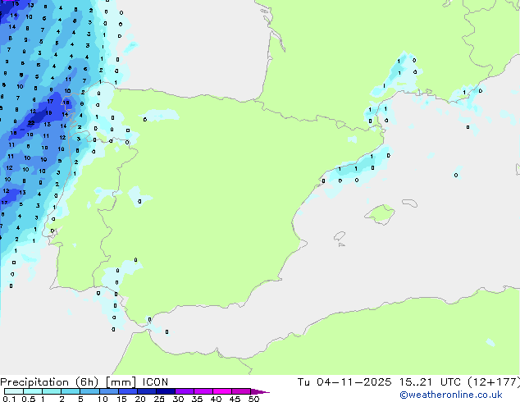This screenshot has height=402, width=520.
Task: Select the 5–10 mm legend color segment
Action: [89, 391]
